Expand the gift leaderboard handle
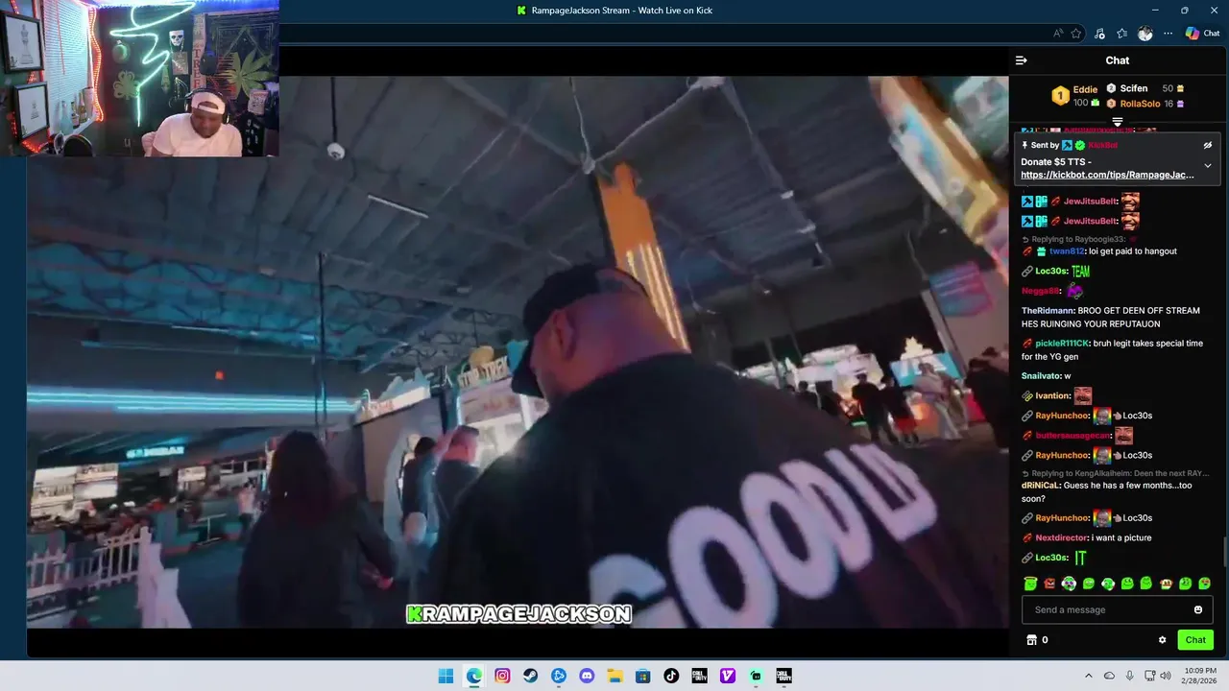This screenshot has height=691, width=1229. 1118,122
